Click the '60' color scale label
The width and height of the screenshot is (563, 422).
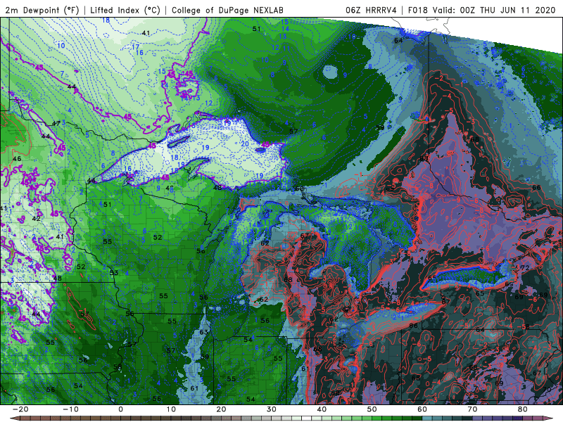click(422, 409)
